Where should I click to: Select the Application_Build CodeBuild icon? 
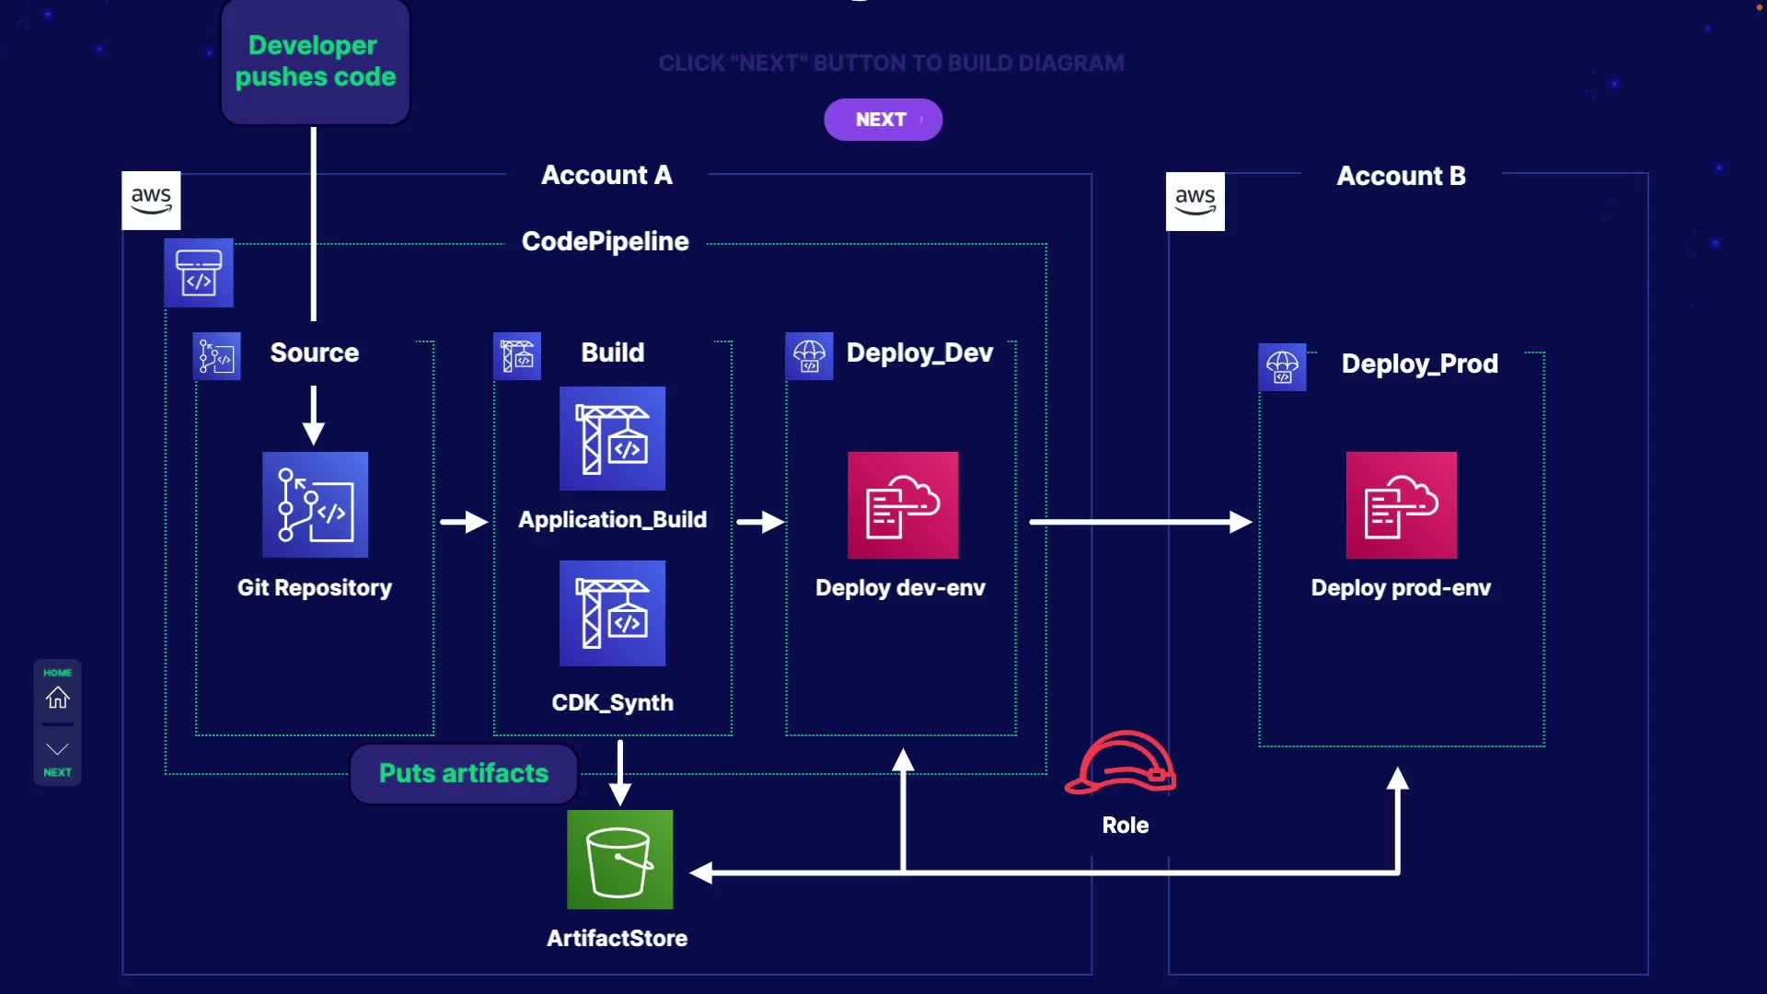[x=612, y=438]
